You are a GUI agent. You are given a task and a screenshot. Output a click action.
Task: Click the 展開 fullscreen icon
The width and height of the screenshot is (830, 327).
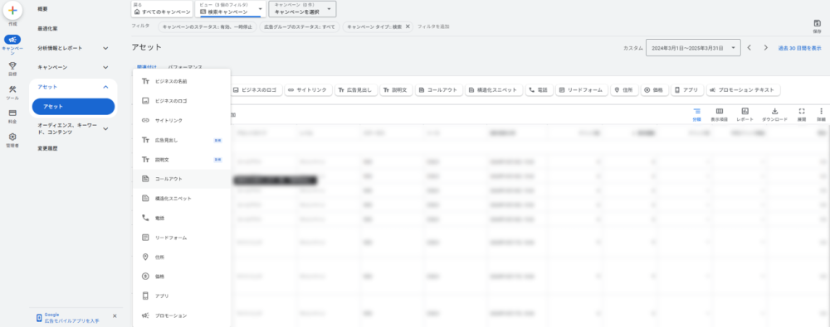point(802,111)
